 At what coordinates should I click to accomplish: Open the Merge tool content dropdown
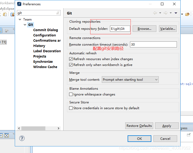click(130, 80)
